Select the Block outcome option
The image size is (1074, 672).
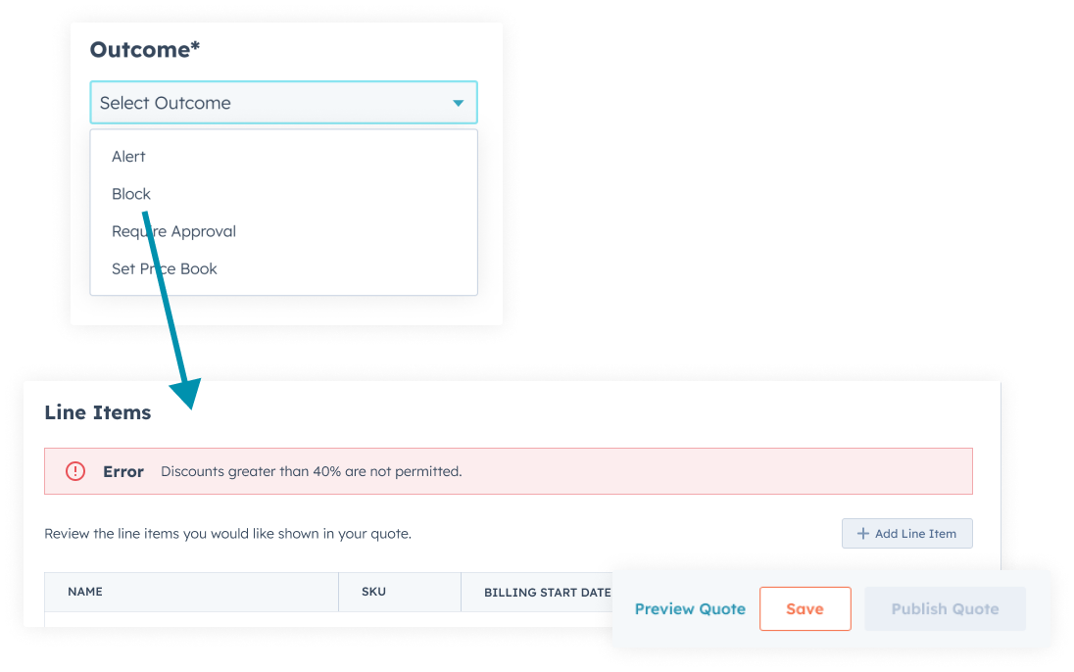pos(131,194)
